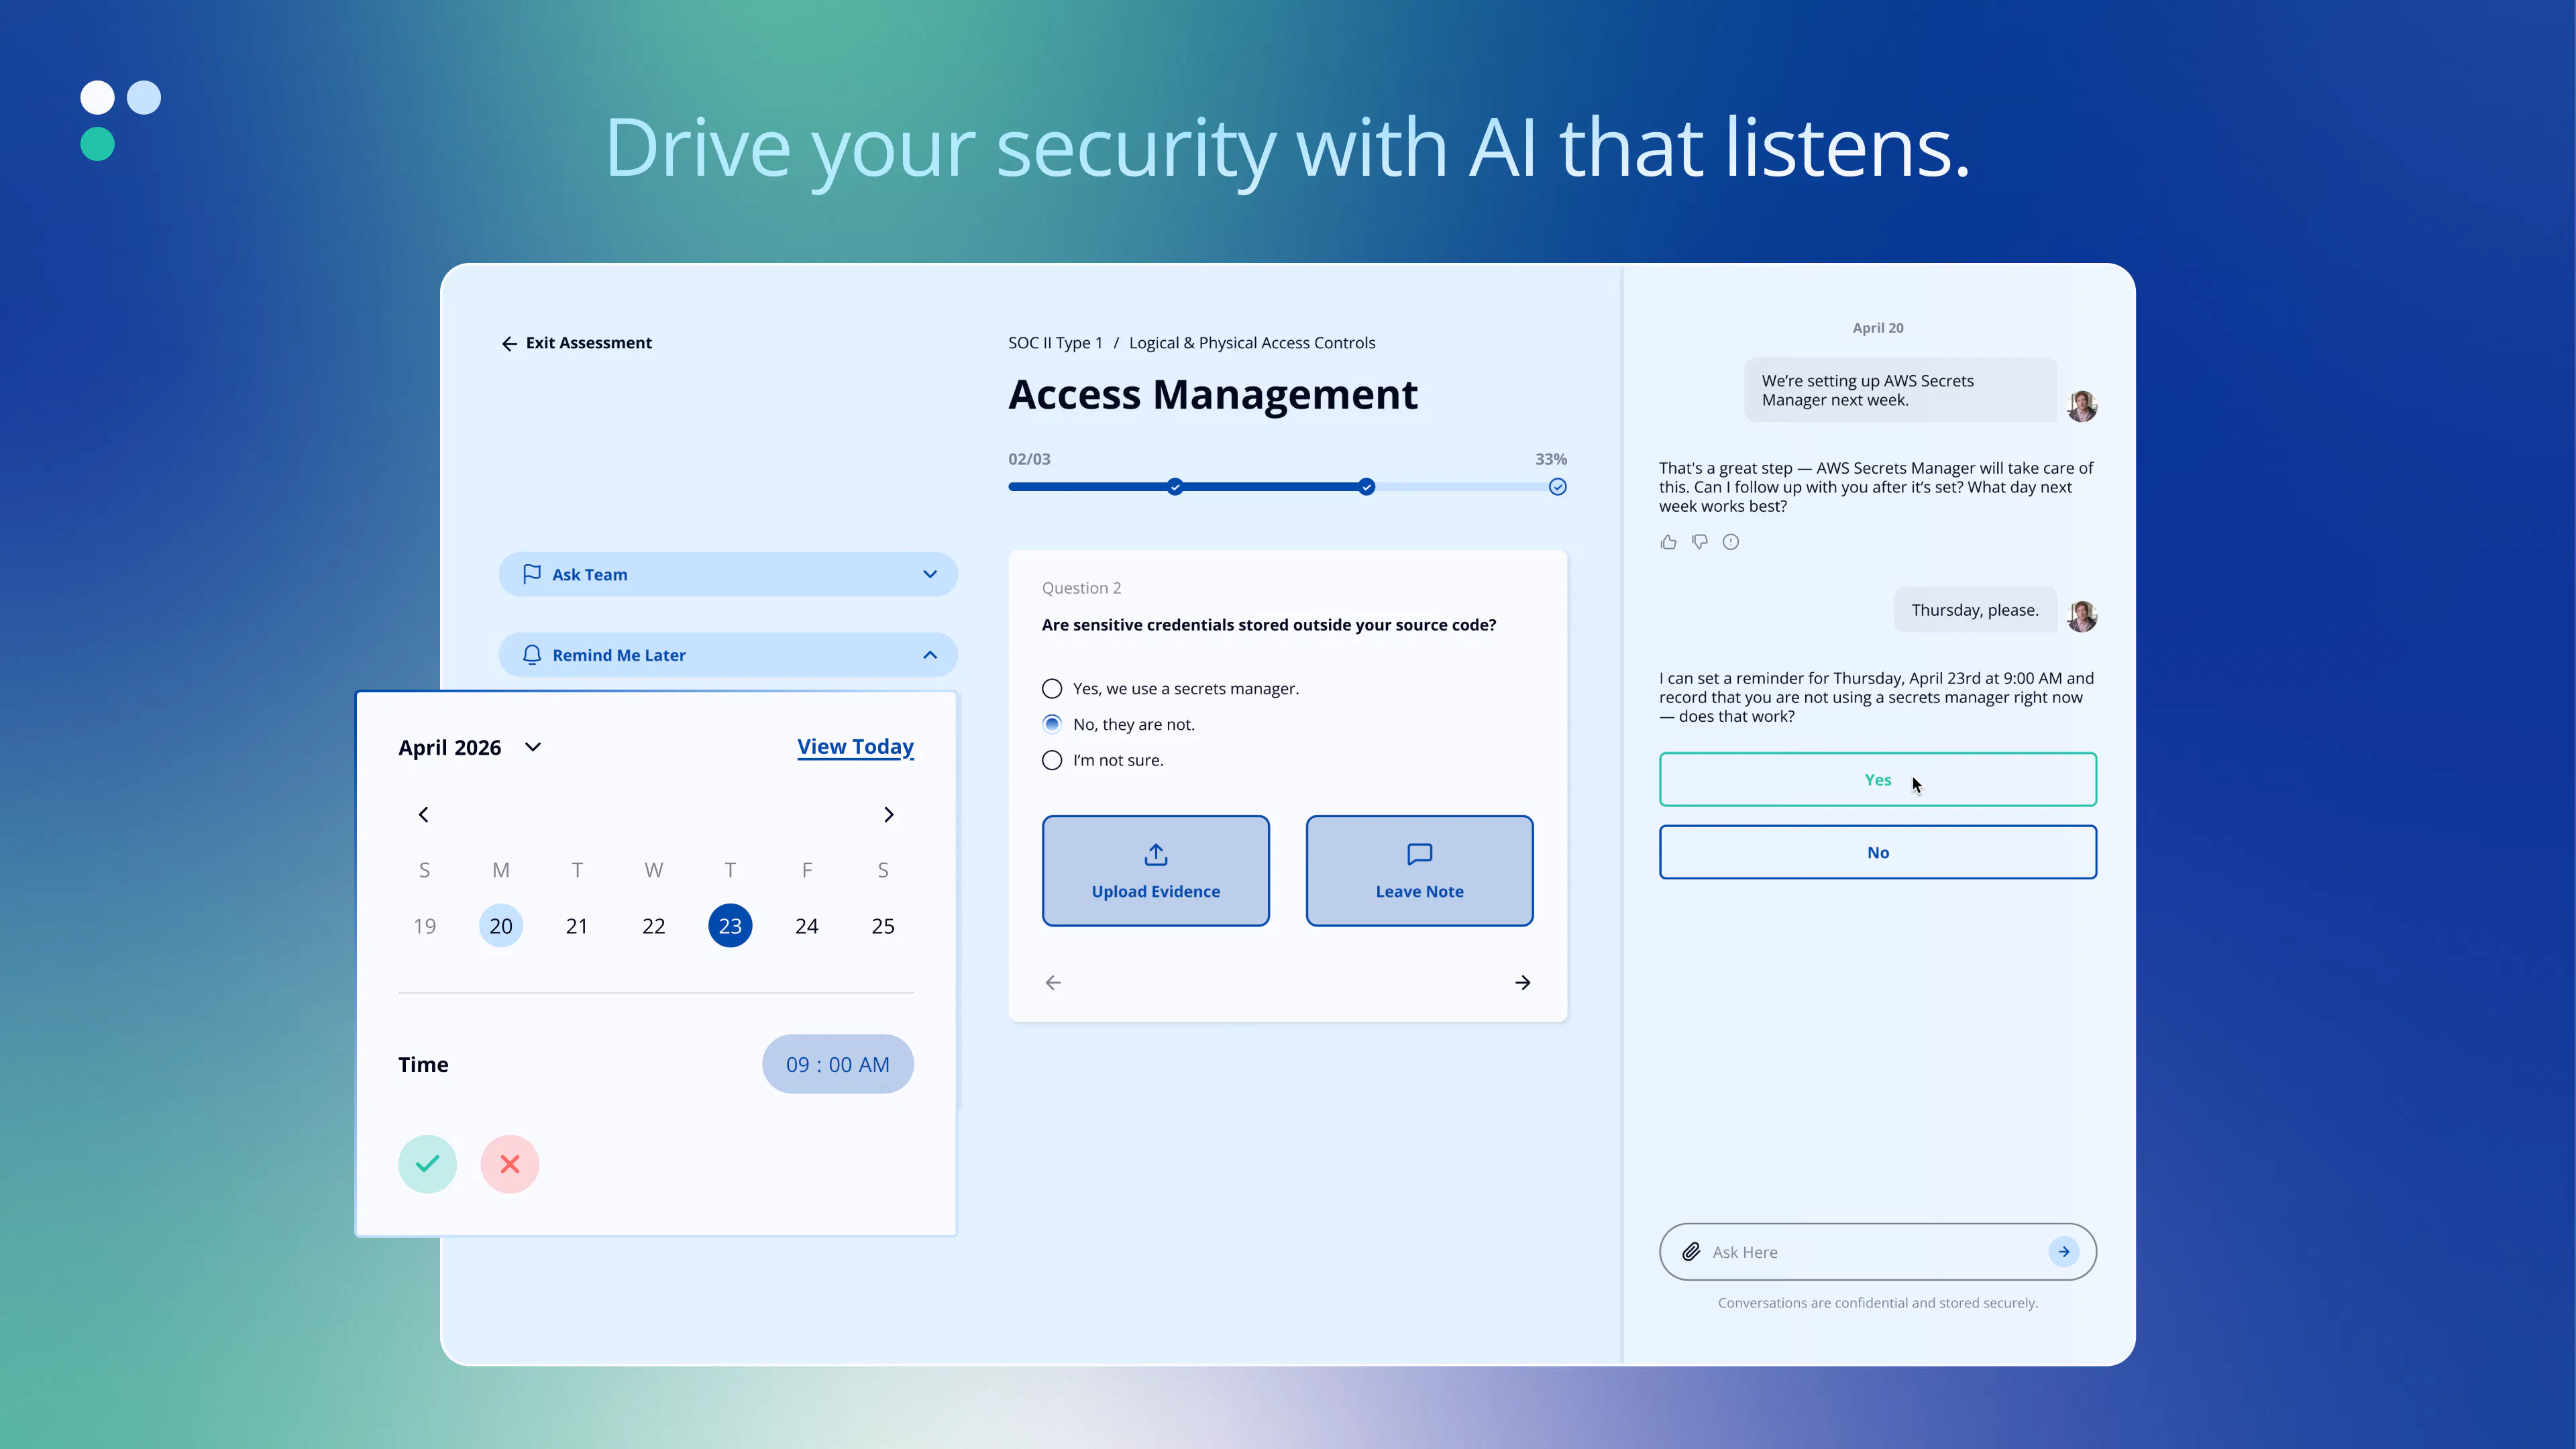
Task: Select April 22 in the calendar
Action: pyautogui.click(x=654, y=926)
